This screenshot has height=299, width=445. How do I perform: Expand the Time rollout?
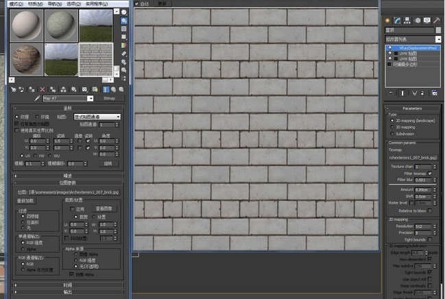[68, 285]
